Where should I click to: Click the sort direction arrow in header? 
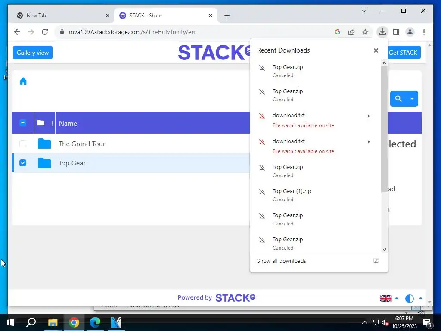(x=52, y=123)
